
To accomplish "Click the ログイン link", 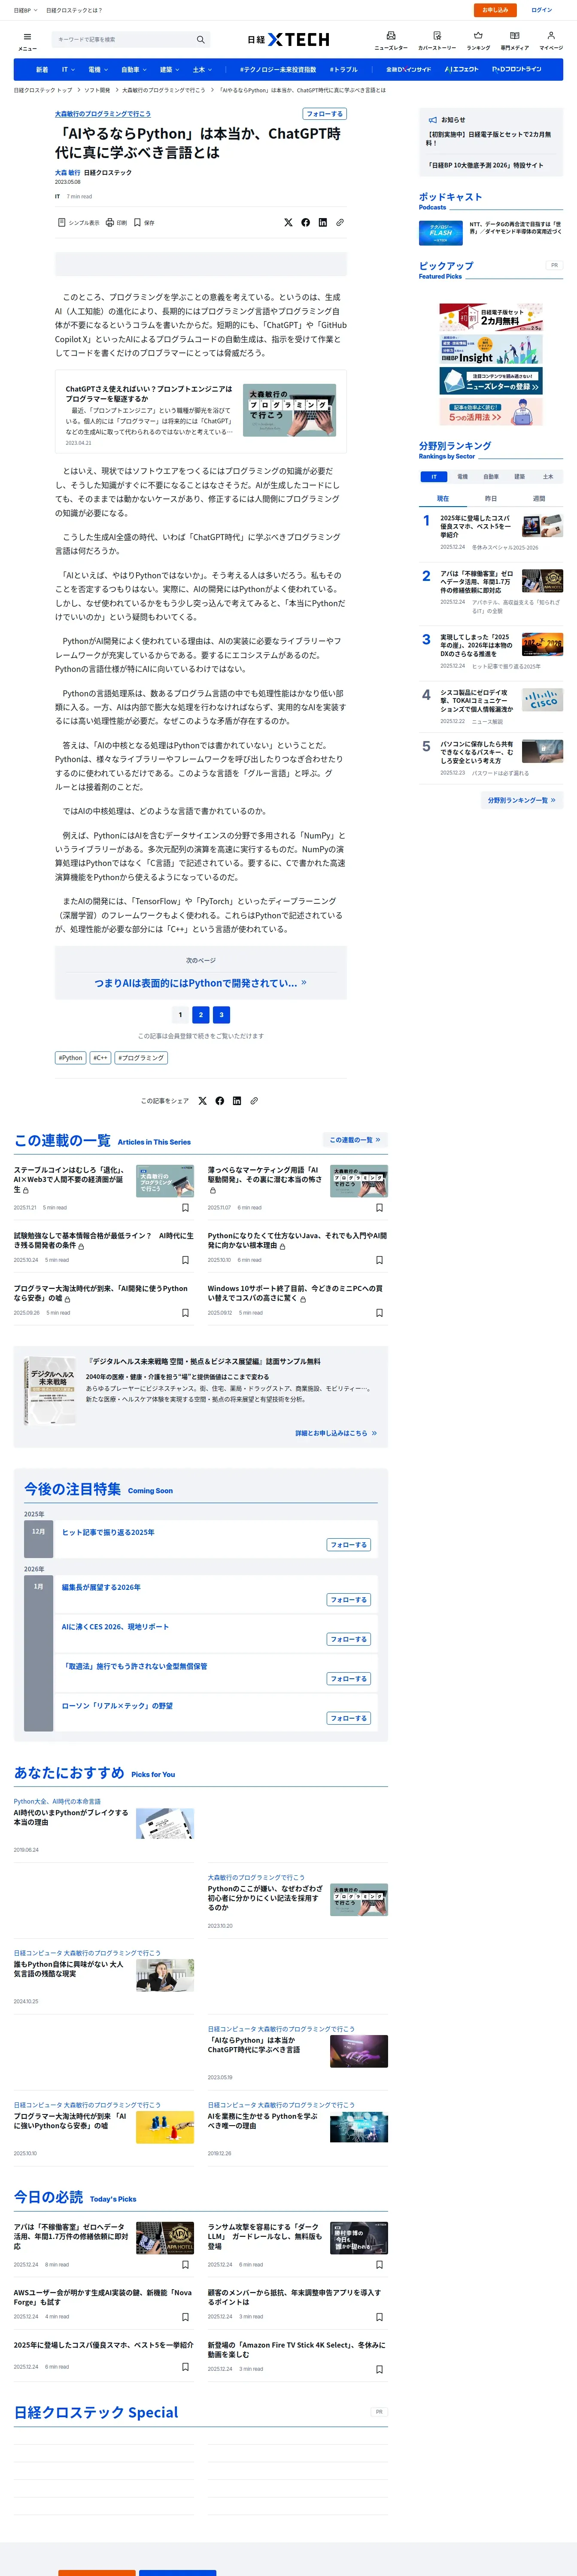I will pyautogui.click(x=541, y=10).
